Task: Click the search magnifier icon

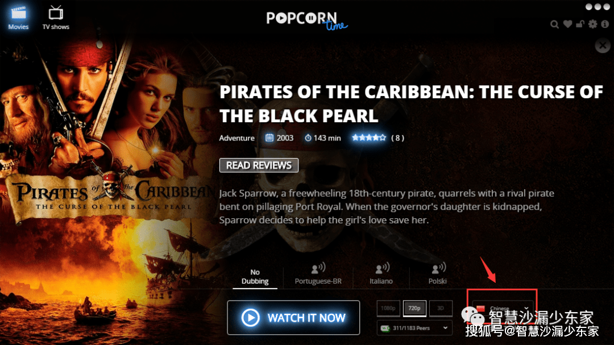Action: point(554,24)
